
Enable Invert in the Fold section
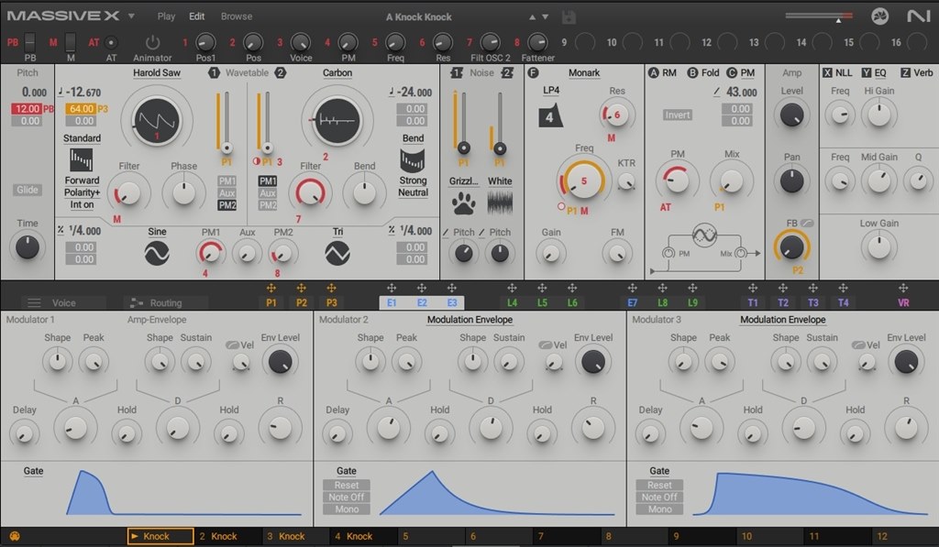pyautogui.click(x=677, y=115)
